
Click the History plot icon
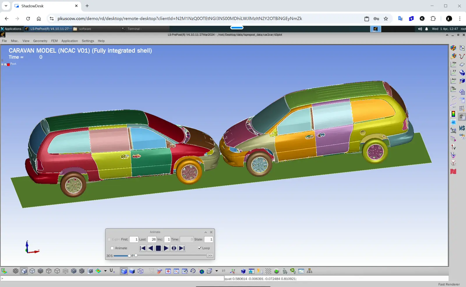tap(453, 64)
